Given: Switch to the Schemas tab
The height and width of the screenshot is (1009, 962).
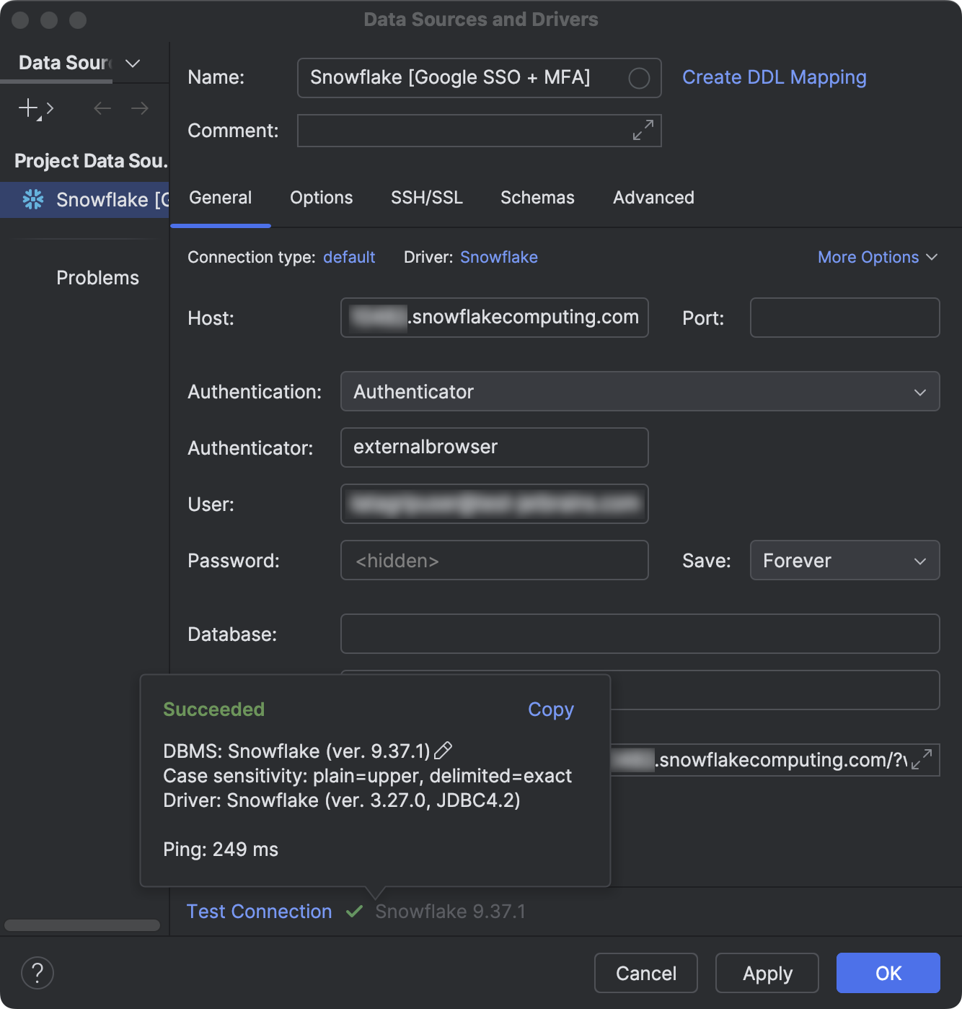Looking at the screenshot, I should pos(537,198).
